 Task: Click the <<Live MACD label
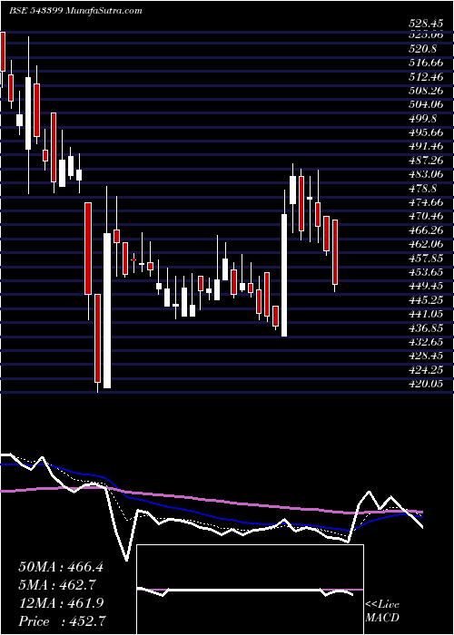click(x=382, y=611)
